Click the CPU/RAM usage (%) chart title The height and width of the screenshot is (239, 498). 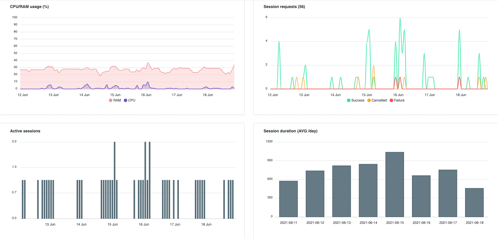pyautogui.click(x=30, y=7)
